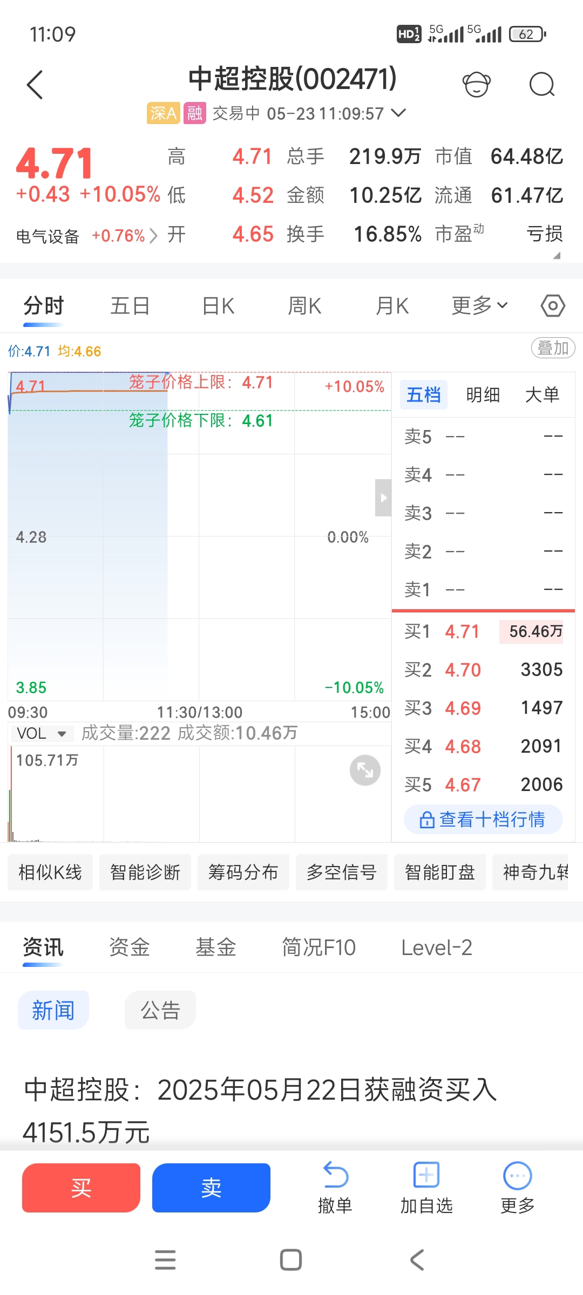Open 多空信号 tool
The image size is (583, 1295).
click(x=342, y=872)
